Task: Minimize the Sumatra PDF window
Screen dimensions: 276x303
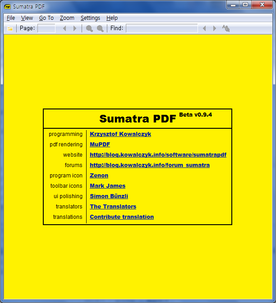Action: tap(233, 5)
